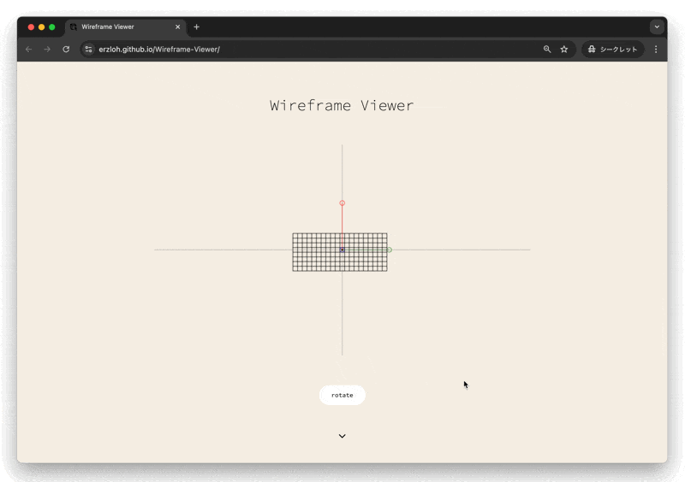Open a new browser tab

pos(196,26)
